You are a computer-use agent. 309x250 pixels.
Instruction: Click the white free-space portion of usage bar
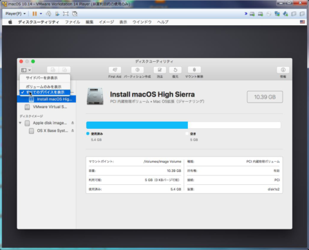(234, 125)
